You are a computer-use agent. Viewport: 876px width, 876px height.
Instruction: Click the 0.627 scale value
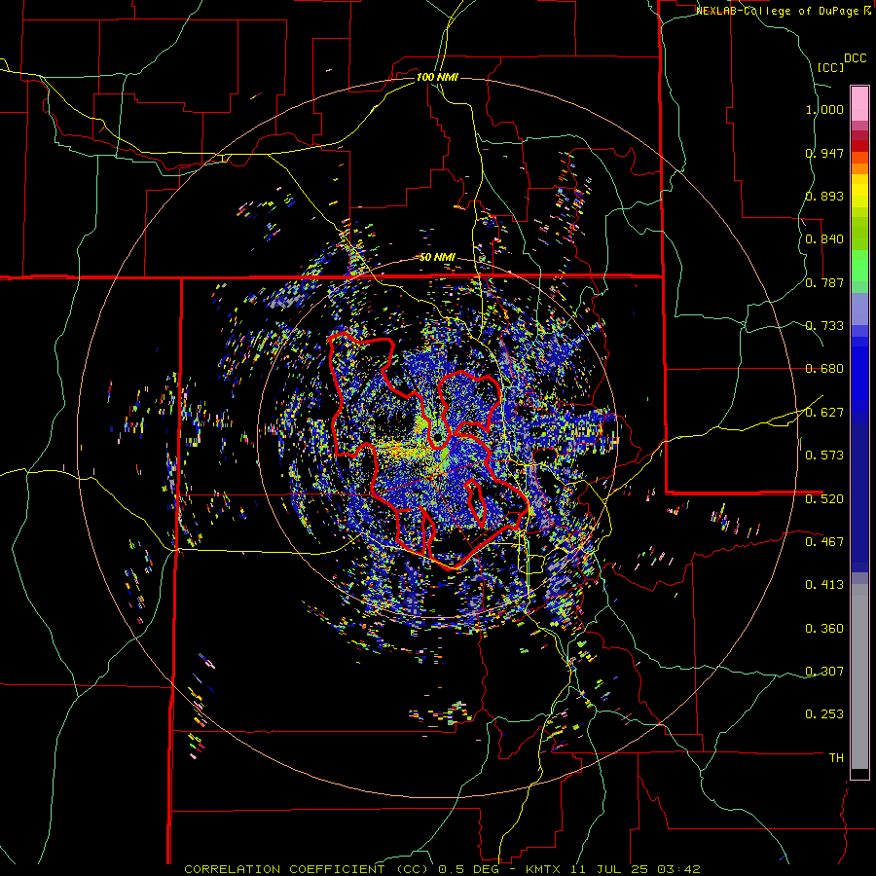point(824,413)
